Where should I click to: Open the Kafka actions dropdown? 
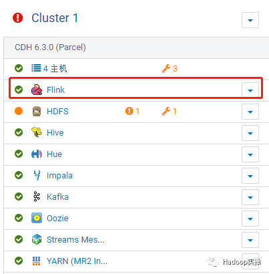[x=250, y=197]
